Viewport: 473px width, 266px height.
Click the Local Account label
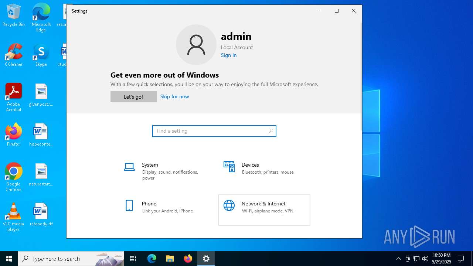237,47
